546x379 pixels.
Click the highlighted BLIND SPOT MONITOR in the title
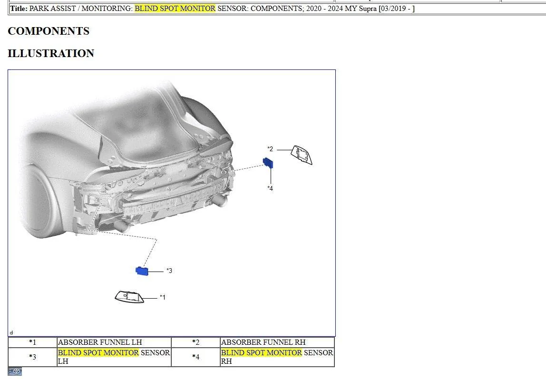click(175, 9)
